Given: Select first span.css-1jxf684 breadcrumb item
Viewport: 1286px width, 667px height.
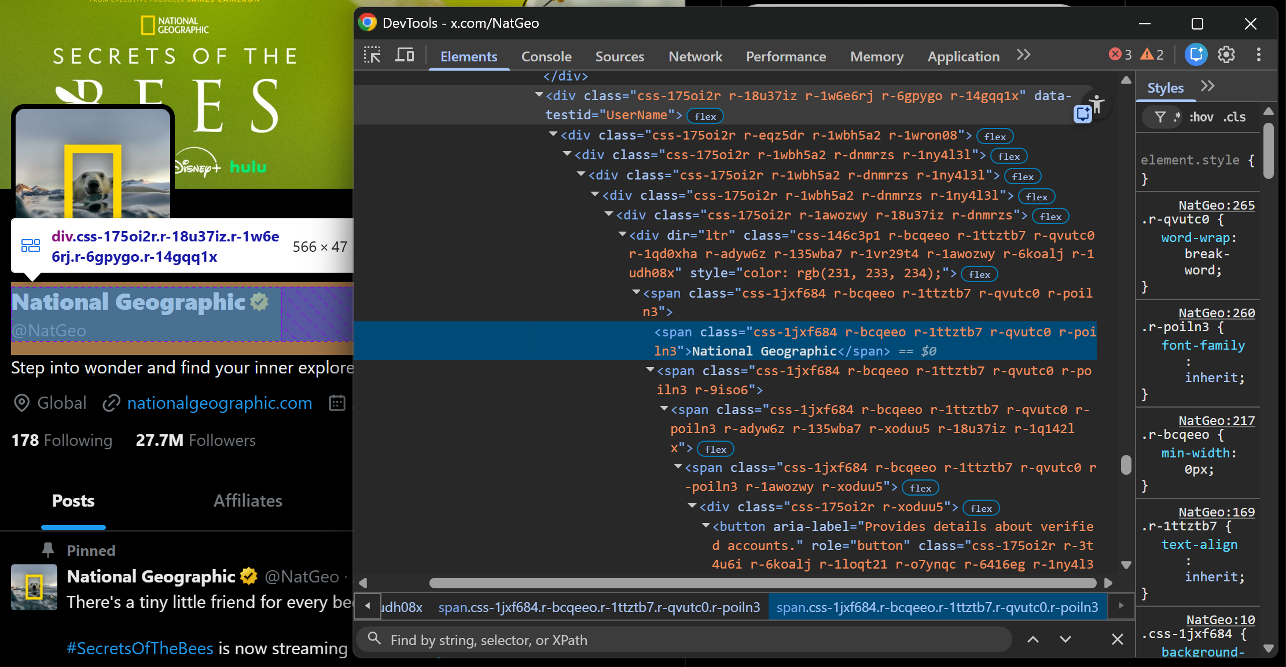Looking at the screenshot, I should tap(599, 607).
